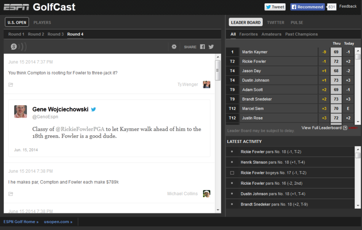
Task: Click Brandt Snedeker pars No. 18 activity
Action: coord(290,204)
